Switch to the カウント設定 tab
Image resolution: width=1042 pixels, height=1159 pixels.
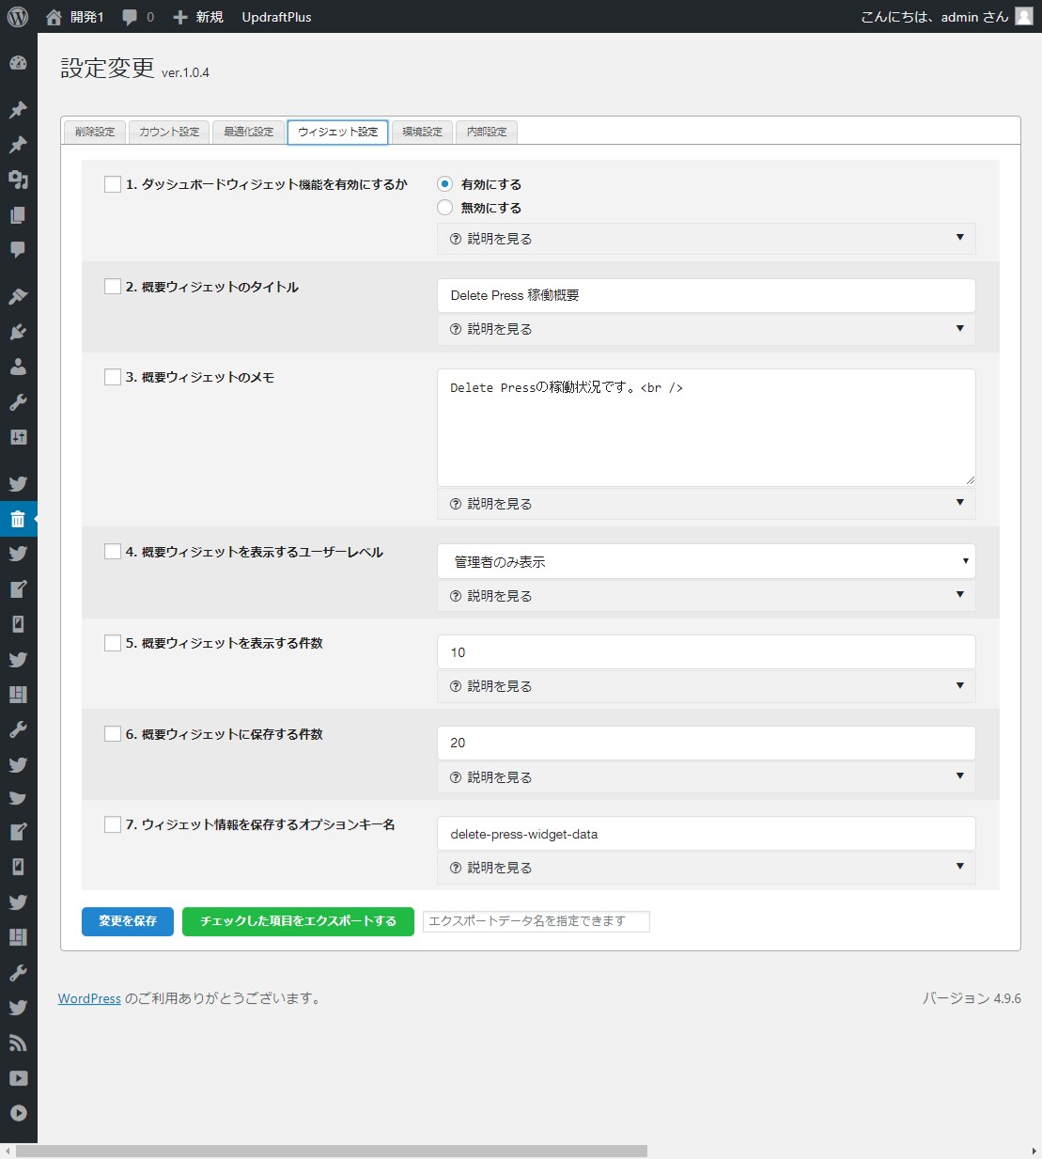coord(169,132)
